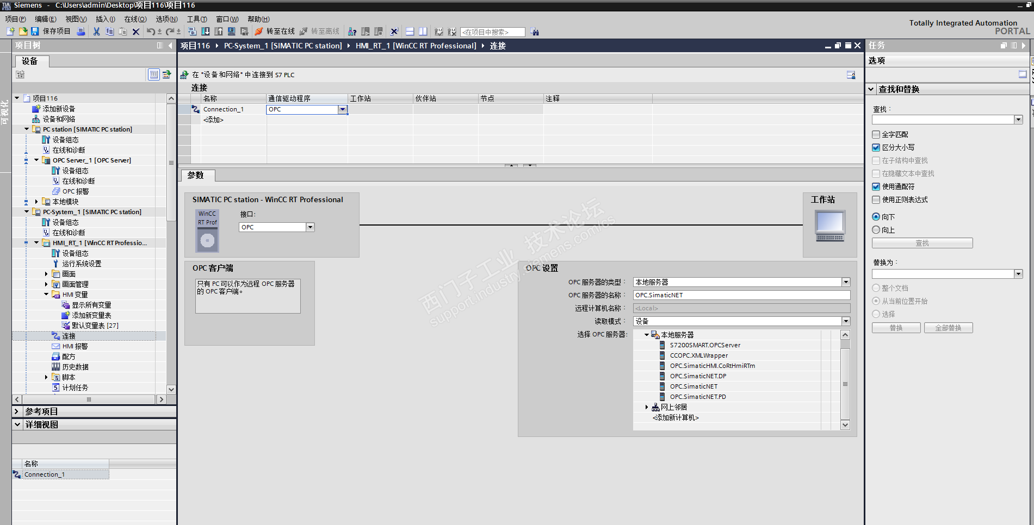Click the device overview icon in project tree
Image resolution: width=1034 pixels, height=525 pixels.
click(x=154, y=74)
